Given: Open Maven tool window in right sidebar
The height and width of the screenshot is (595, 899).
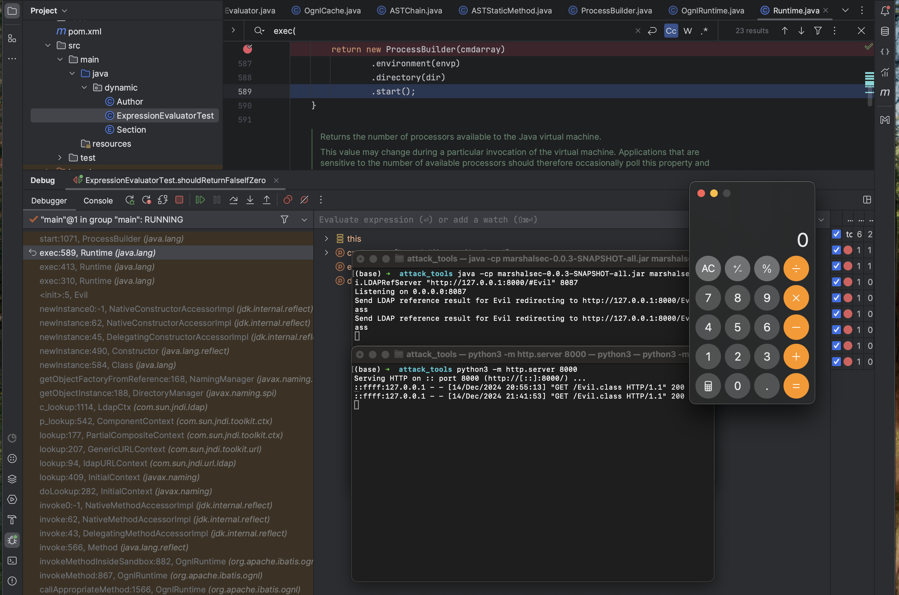Looking at the screenshot, I should point(885,92).
